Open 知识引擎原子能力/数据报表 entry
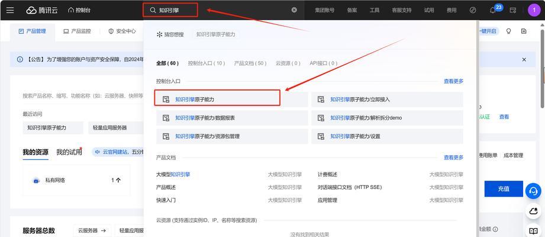The height and width of the screenshot is (237, 545). (232, 118)
